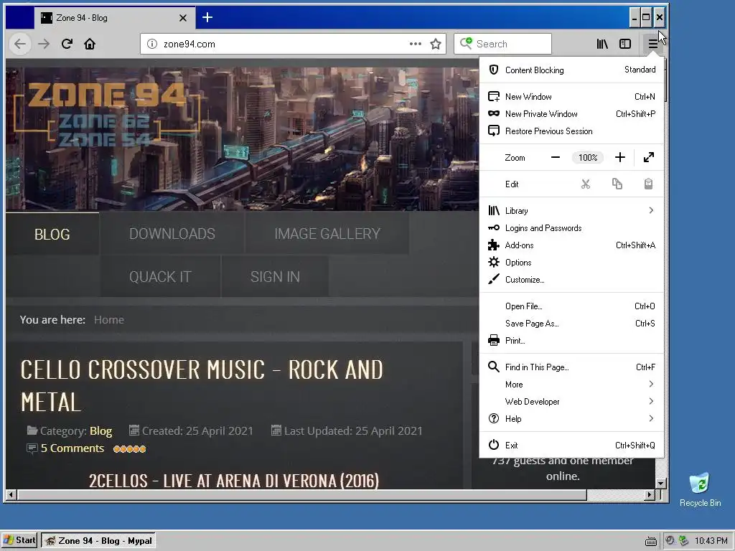The width and height of the screenshot is (735, 551).
Task: Click the 10:43 PM system clock
Action: tap(711, 541)
